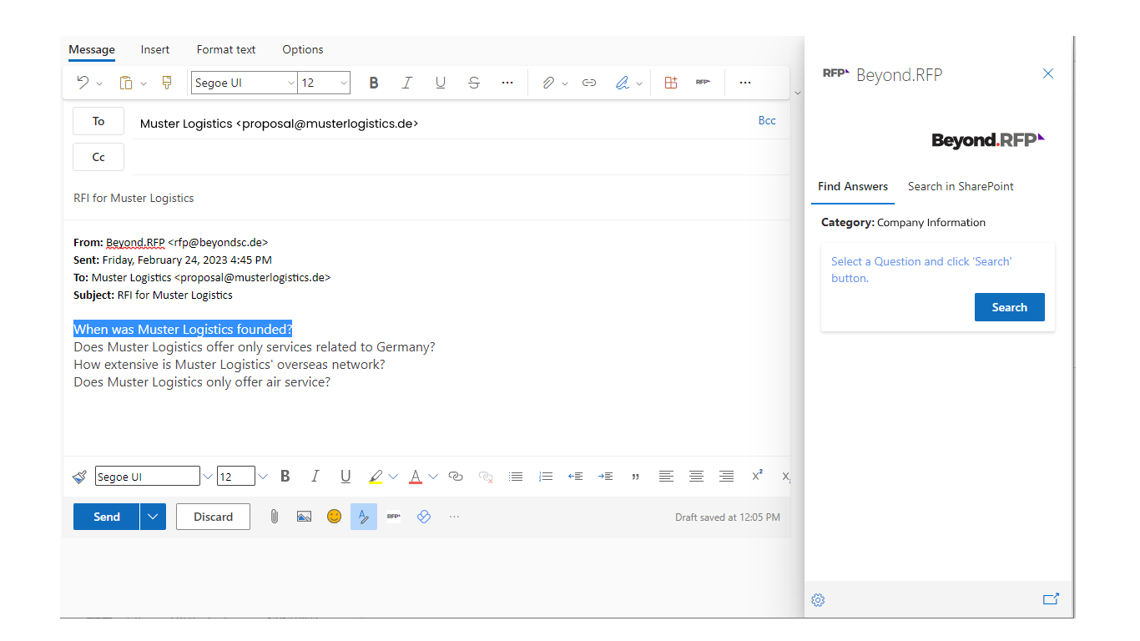The image size is (1140, 641).
Task: Open the bottom font name dropdown arrow
Action: [x=207, y=477]
